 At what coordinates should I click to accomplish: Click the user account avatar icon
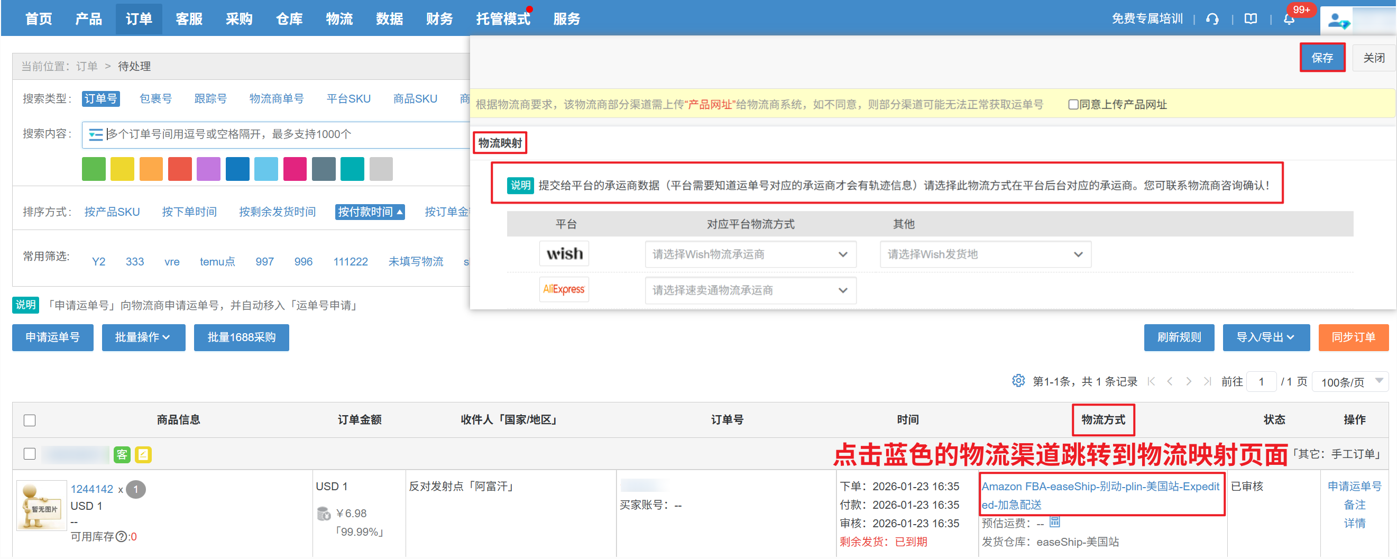1337,21
